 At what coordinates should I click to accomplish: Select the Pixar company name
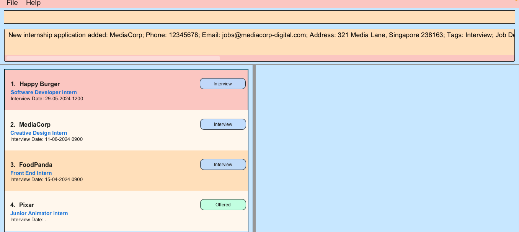(26, 205)
